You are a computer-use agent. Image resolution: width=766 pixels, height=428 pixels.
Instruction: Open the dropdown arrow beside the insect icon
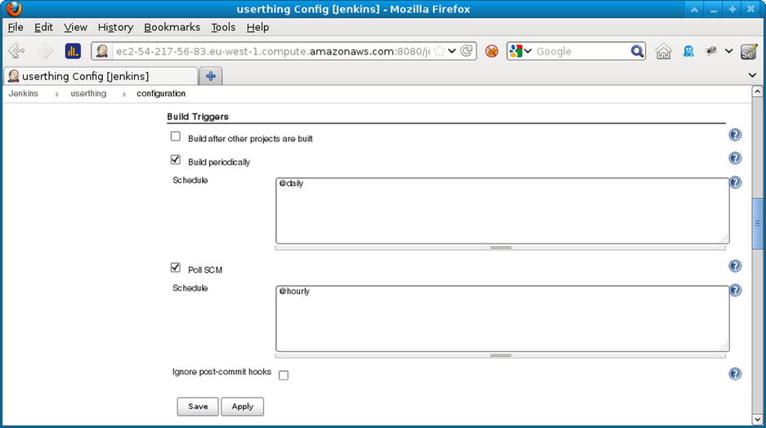pos(728,51)
